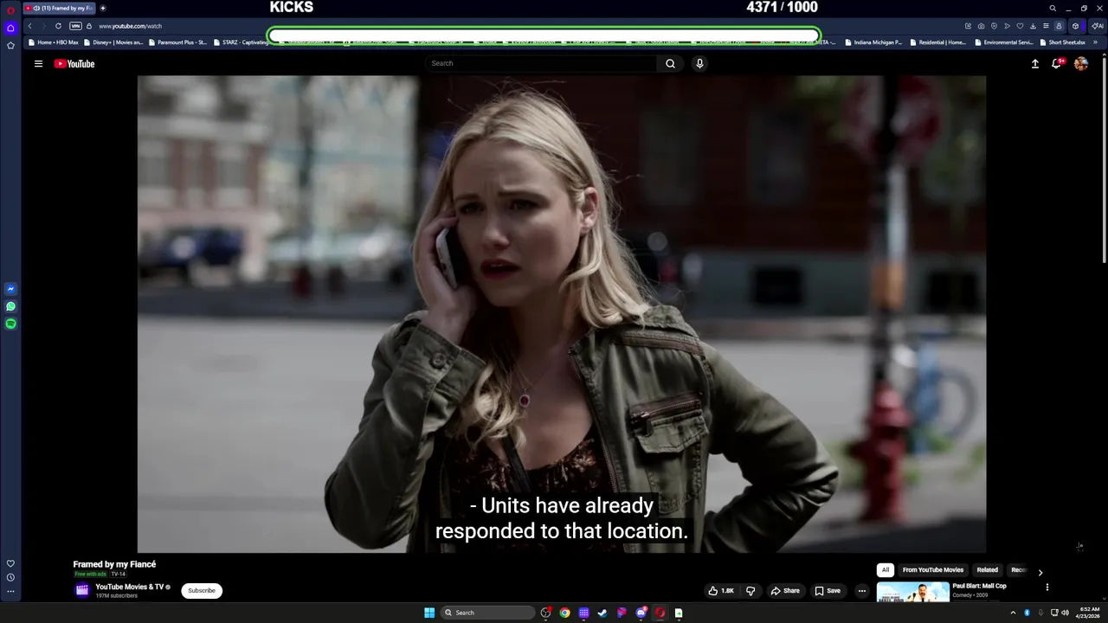
Task: Save the video to a playlist
Action: click(828, 591)
